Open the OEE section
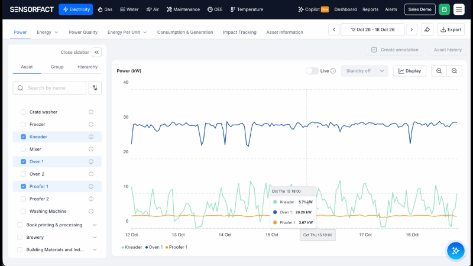 215,9
